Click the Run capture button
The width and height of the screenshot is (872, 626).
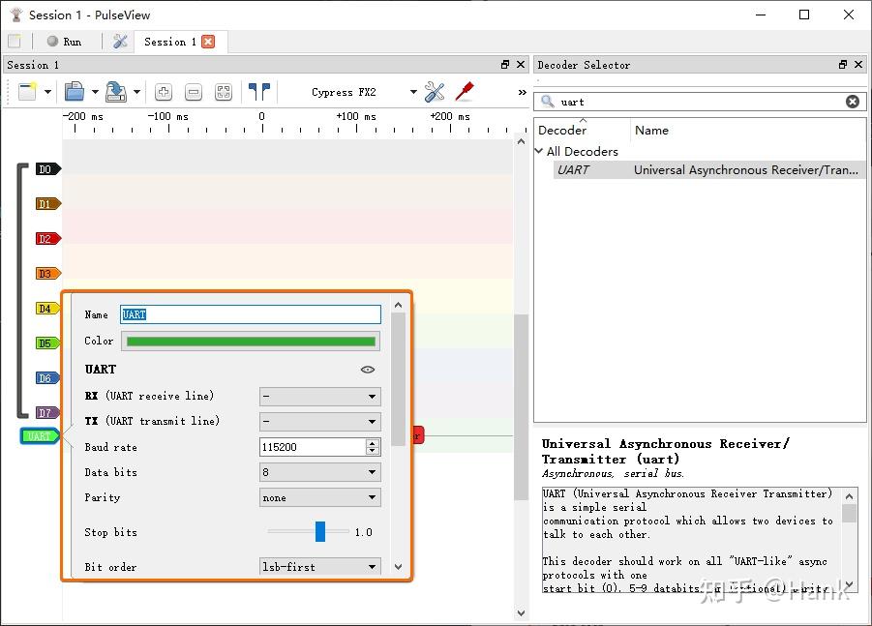tap(64, 42)
